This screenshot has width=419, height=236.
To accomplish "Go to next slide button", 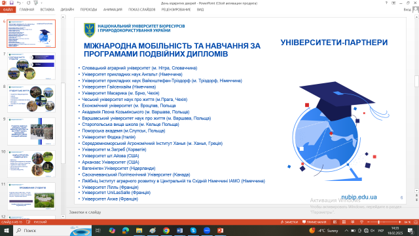I will coord(416,199).
